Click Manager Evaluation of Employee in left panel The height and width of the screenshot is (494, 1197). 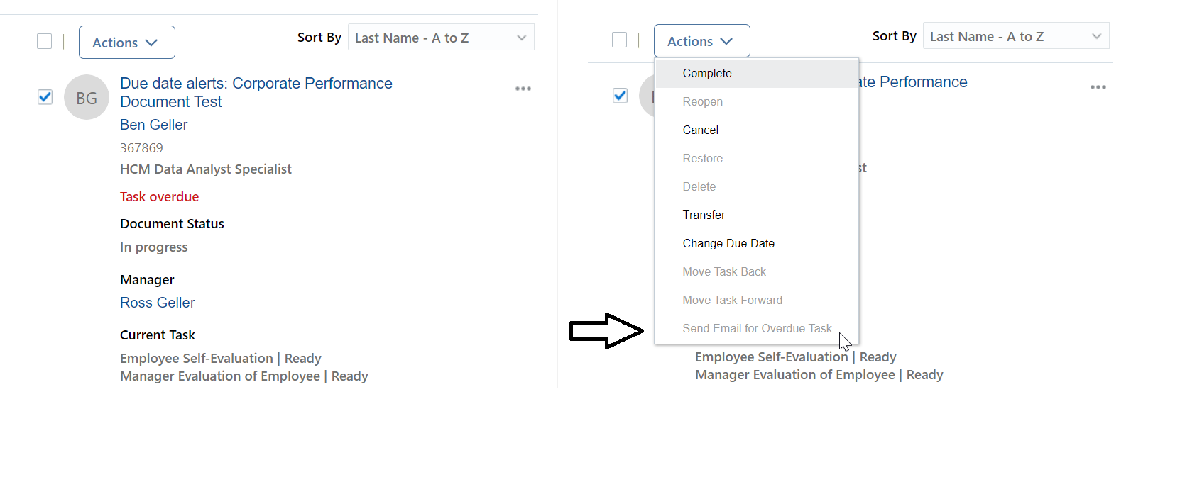244,376
